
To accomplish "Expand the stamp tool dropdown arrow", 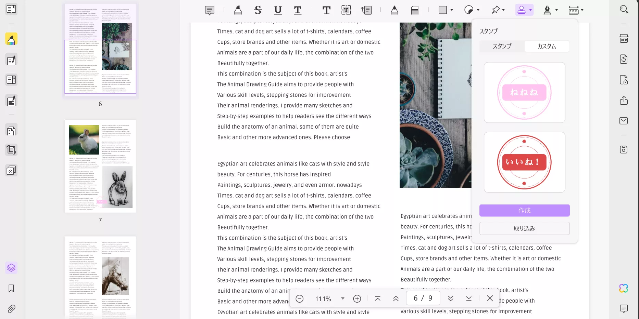I will (530, 10).
